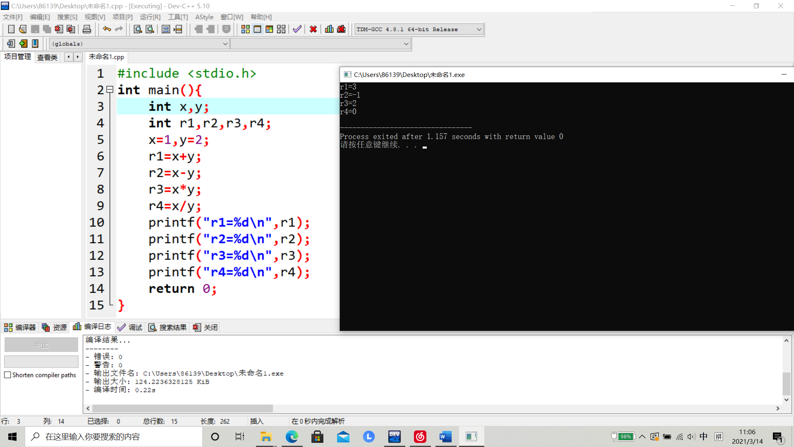Click the Undo arrow icon
Viewport: 794px width, 447px height.
(107, 29)
